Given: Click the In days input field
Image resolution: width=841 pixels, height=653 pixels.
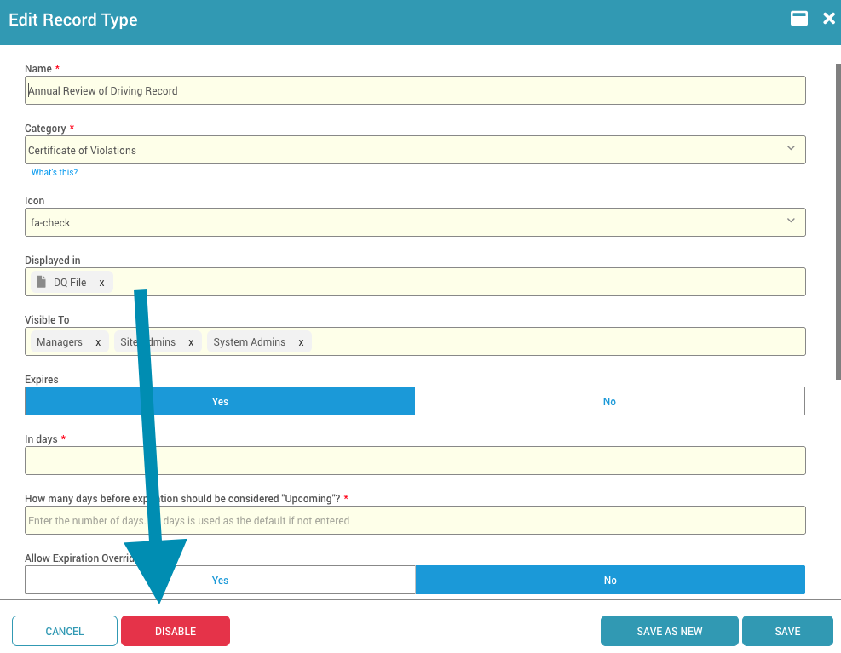Looking at the screenshot, I should pyautogui.click(x=415, y=461).
